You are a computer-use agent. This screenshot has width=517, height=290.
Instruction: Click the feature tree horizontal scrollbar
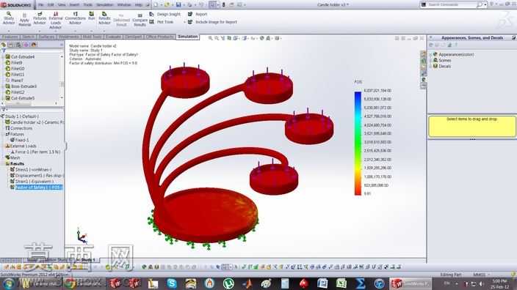[x=18, y=103]
